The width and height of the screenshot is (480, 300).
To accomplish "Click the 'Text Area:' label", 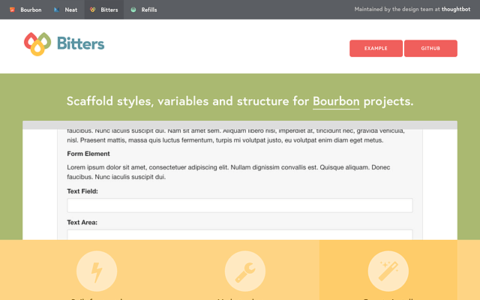I will coord(82,223).
